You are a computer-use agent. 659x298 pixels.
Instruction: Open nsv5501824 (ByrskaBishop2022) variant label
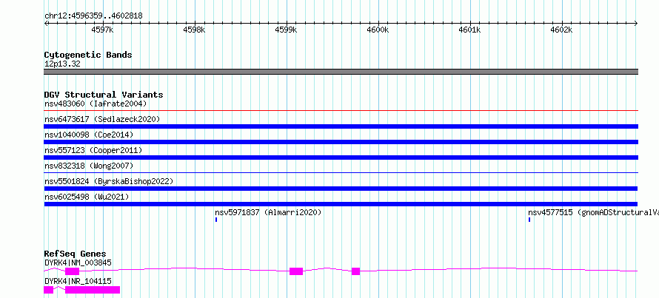[x=109, y=181]
